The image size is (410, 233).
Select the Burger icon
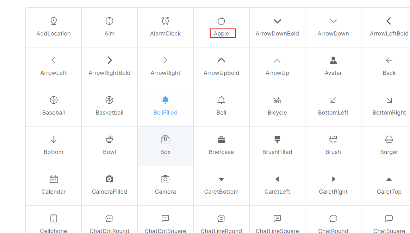pos(389,139)
